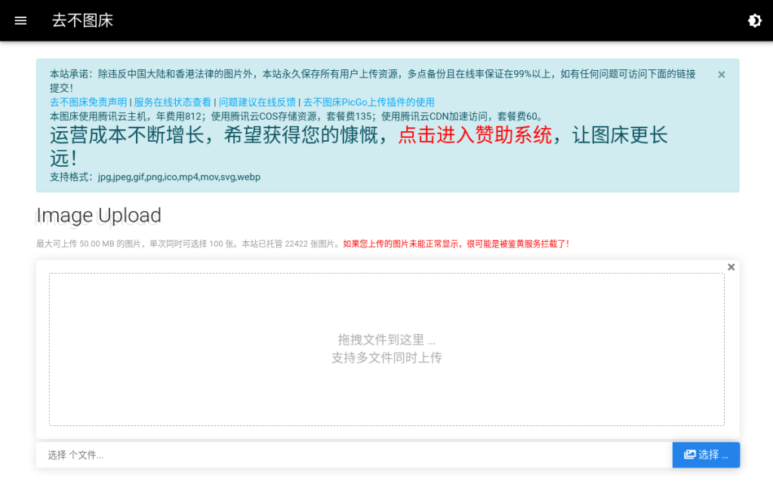Open the 问题建议在线反馈 link
Screen dimensions: 773x494
pos(256,102)
